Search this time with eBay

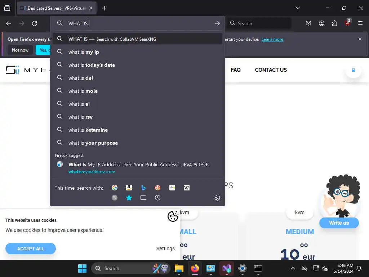click(x=172, y=188)
